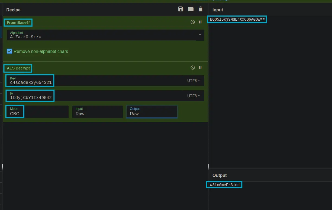Screen dimensions: 332x210
Task: Disable the AES Decrypt operation
Action: 193,68
